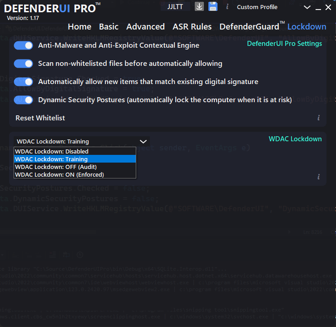The width and height of the screenshot is (336, 327).
Task: Select WDAC Lockdown: Training option
Action: point(75,159)
